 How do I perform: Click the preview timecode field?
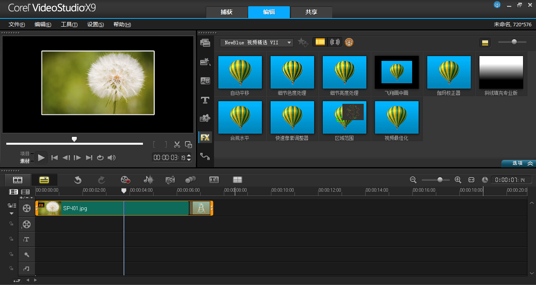point(169,158)
